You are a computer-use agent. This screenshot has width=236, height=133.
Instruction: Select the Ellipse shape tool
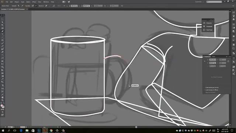tap(3, 40)
